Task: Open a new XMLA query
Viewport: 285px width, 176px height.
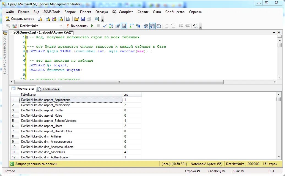Action: pyautogui.click(x=61, y=19)
